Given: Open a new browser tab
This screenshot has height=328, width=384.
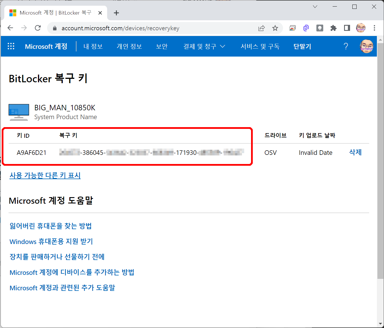Looking at the screenshot, I should point(116,13).
